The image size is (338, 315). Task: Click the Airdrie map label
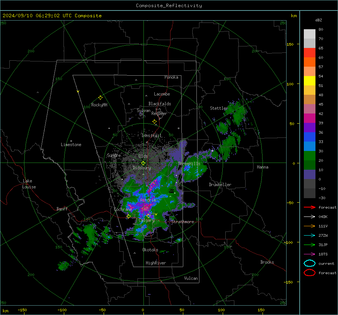click(148, 200)
